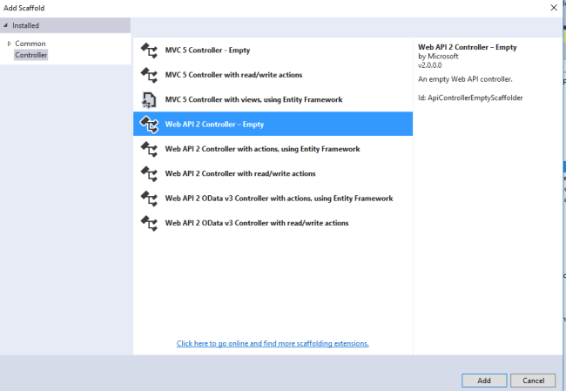
Task: Click the v2.0.0.0 version text
Action: [430, 65]
